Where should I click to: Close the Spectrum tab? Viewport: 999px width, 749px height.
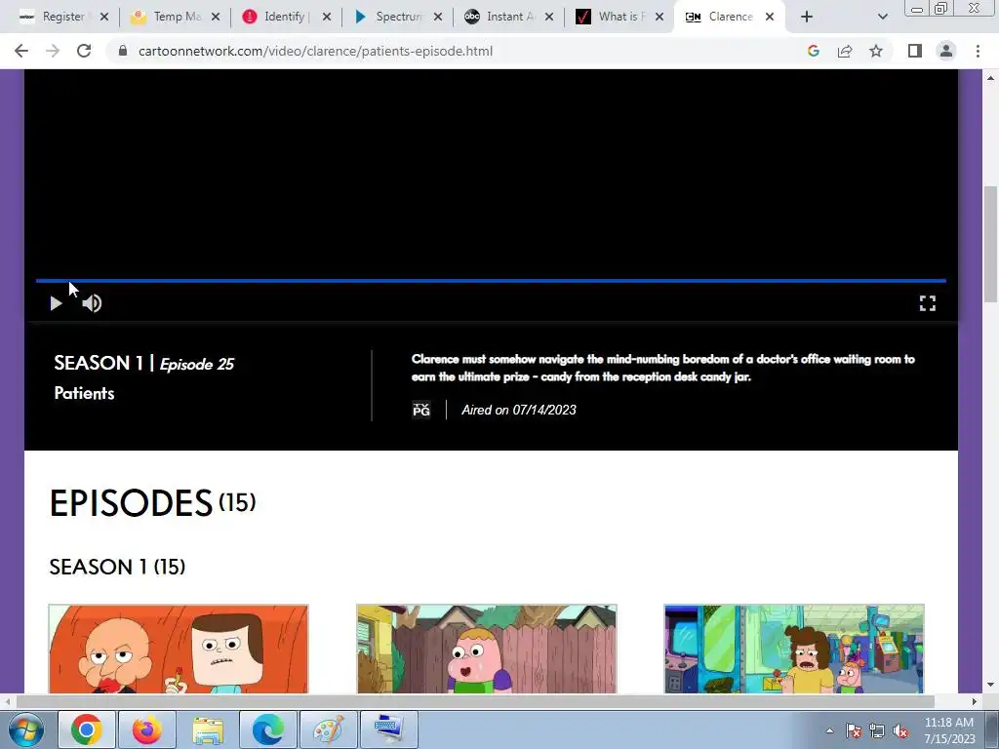tap(438, 18)
